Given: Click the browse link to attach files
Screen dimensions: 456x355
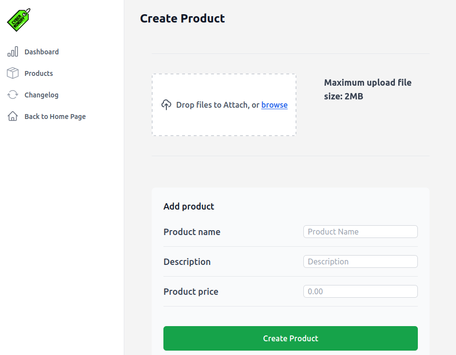Looking at the screenshot, I should (x=274, y=105).
